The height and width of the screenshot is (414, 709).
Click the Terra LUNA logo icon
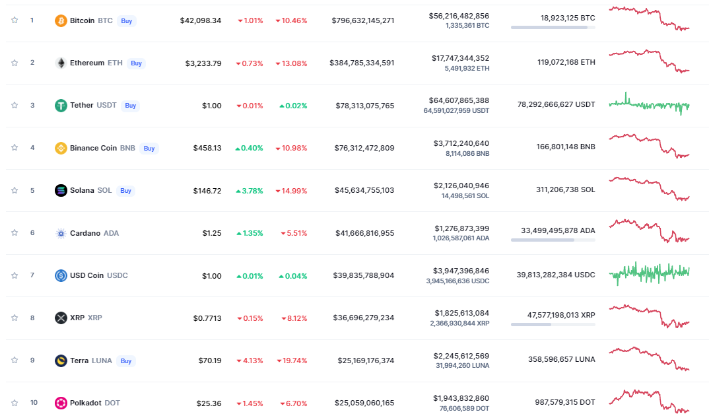[61, 361]
